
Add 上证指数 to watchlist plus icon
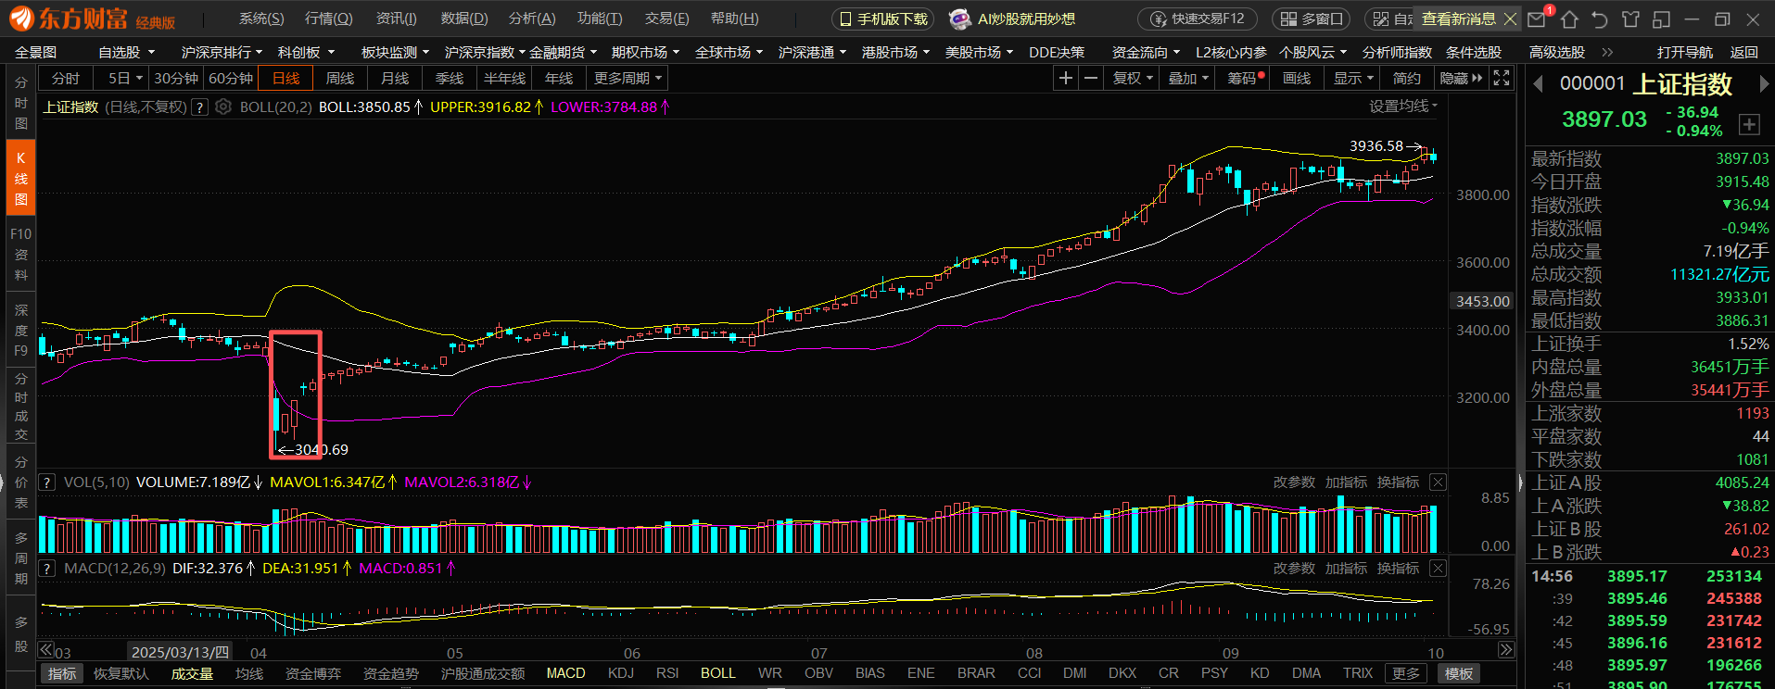click(x=1749, y=124)
